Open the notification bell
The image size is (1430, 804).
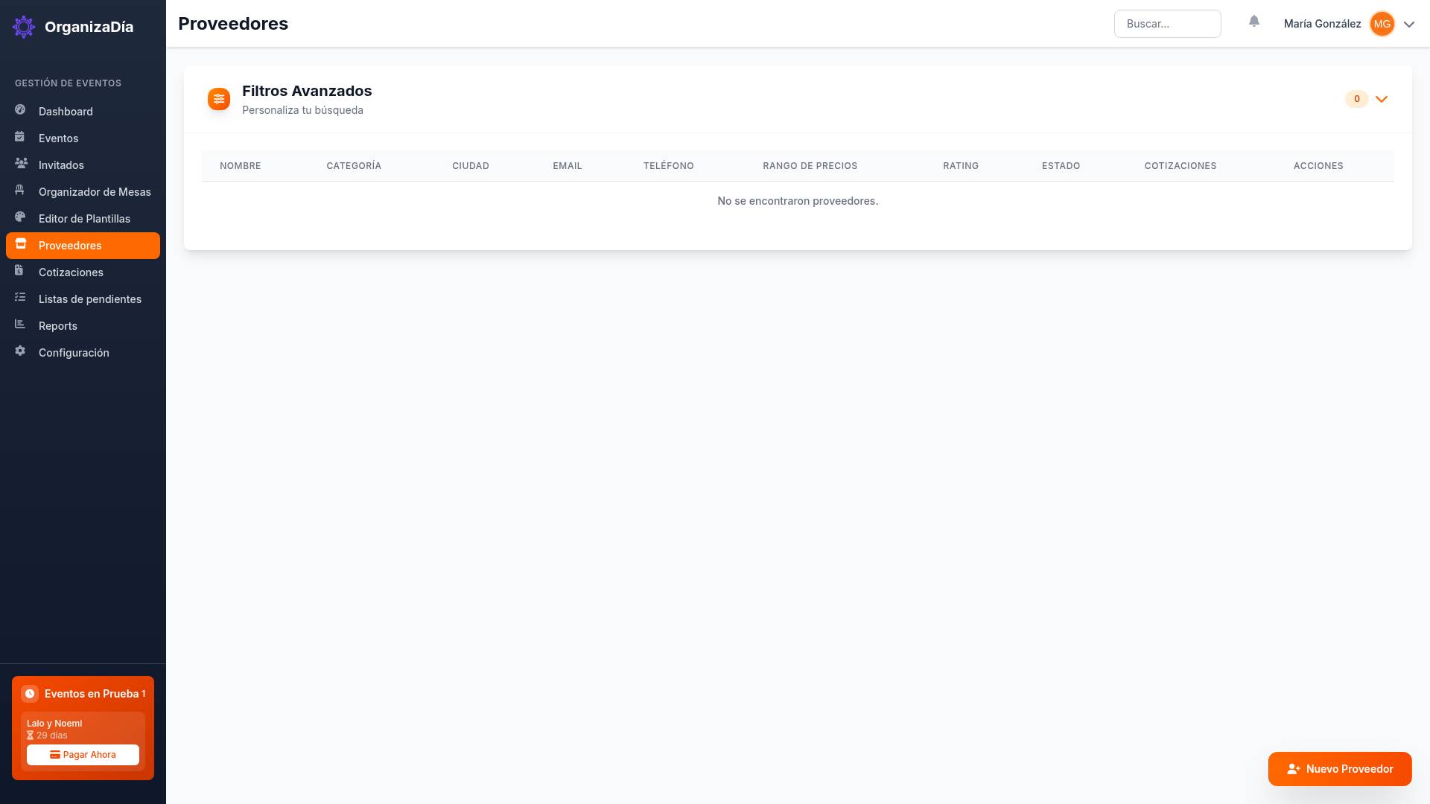tap(1254, 22)
